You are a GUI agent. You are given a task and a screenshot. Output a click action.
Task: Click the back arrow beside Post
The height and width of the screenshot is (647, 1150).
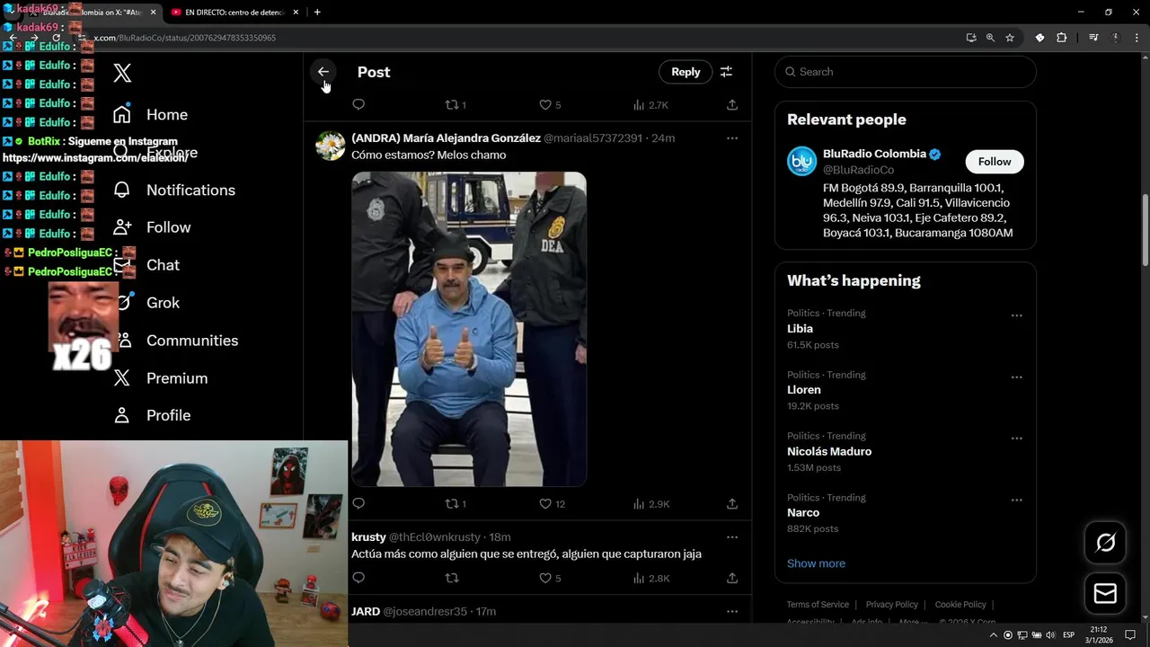[323, 72]
